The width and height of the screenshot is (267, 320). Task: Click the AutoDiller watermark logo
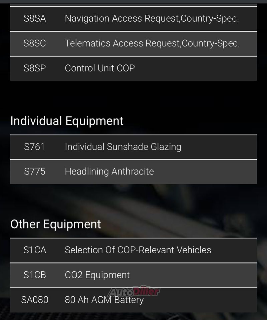pyautogui.click(x=134, y=291)
